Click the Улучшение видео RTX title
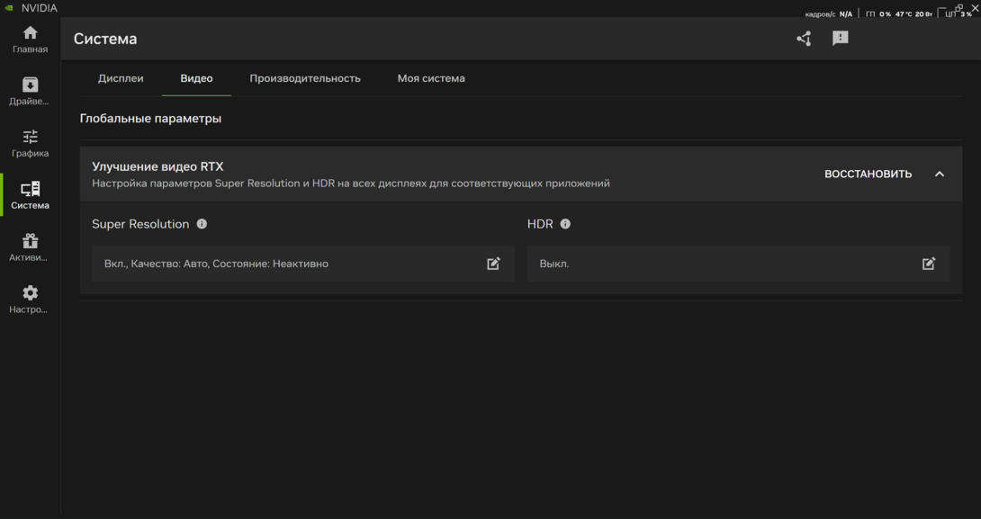Viewport: 981px width, 519px height. 157,167
